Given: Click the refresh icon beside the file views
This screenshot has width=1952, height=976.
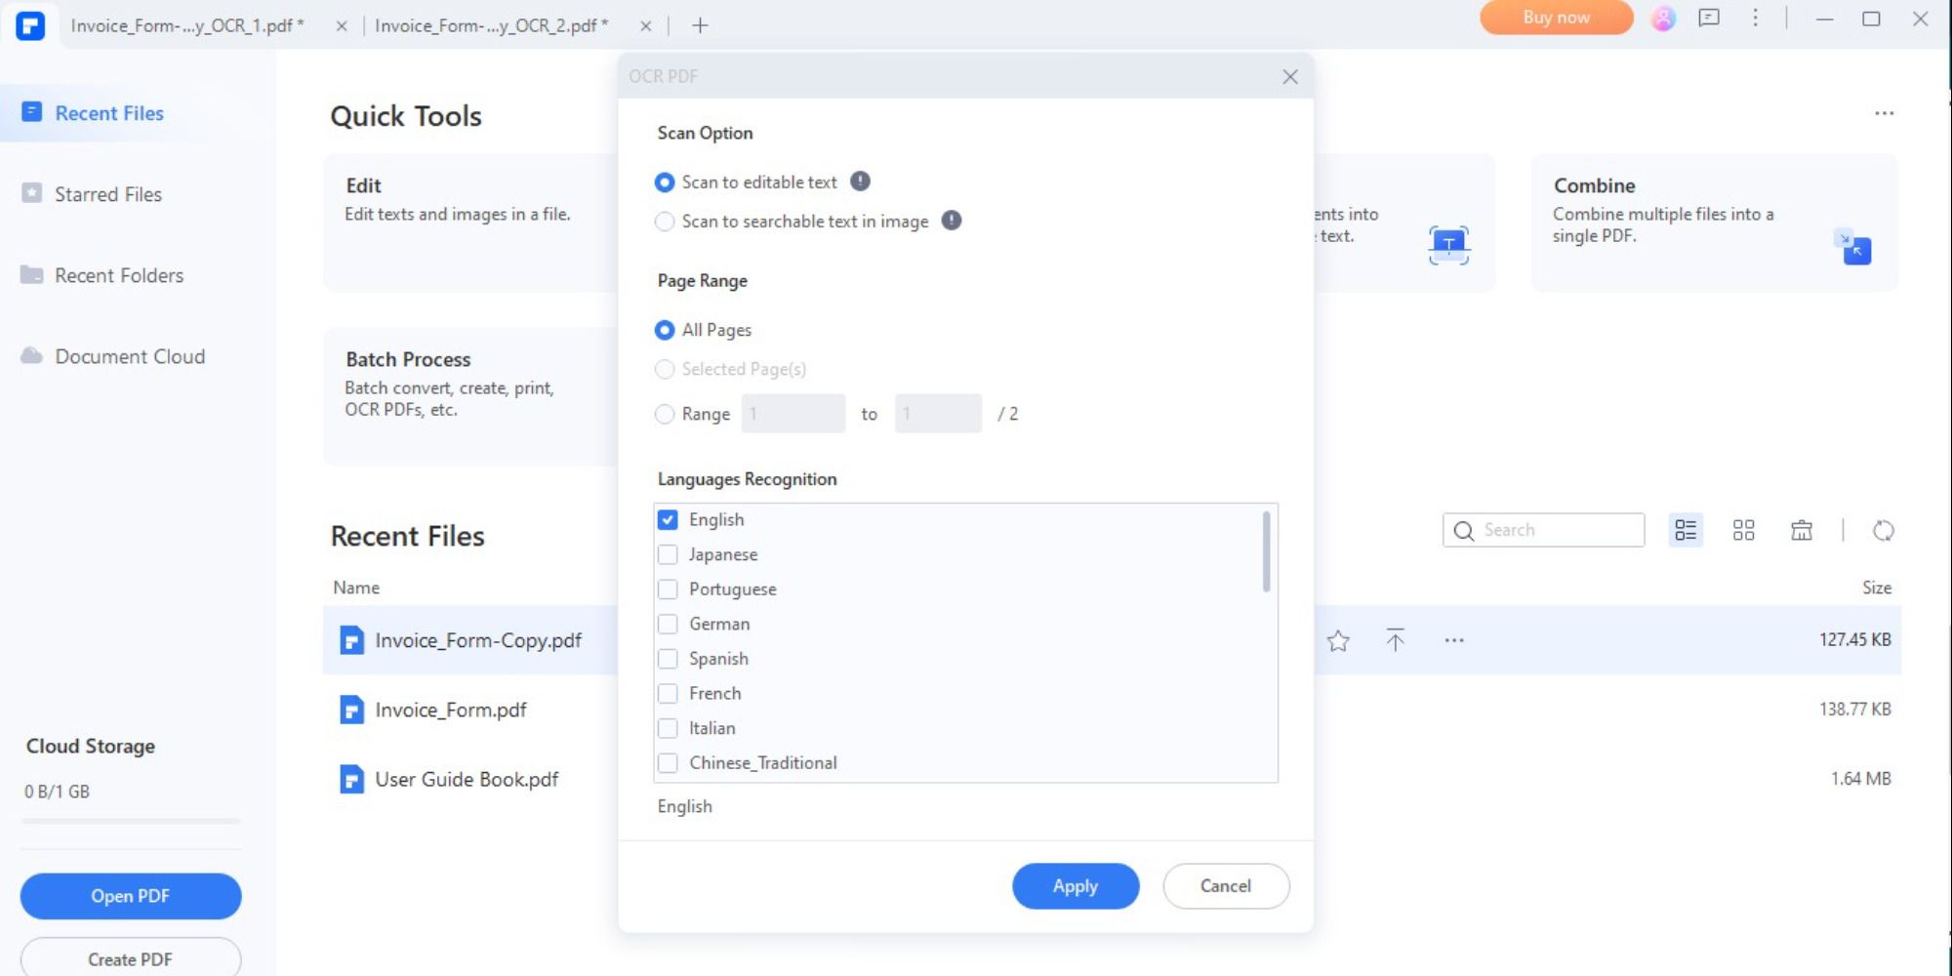Looking at the screenshot, I should (1884, 530).
